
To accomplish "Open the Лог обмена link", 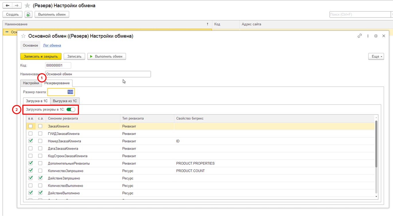I will coord(52,45).
